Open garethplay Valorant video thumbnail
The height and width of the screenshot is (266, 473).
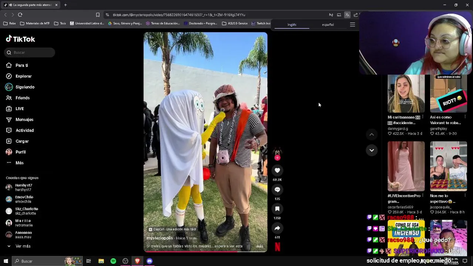(x=448, y=94)
